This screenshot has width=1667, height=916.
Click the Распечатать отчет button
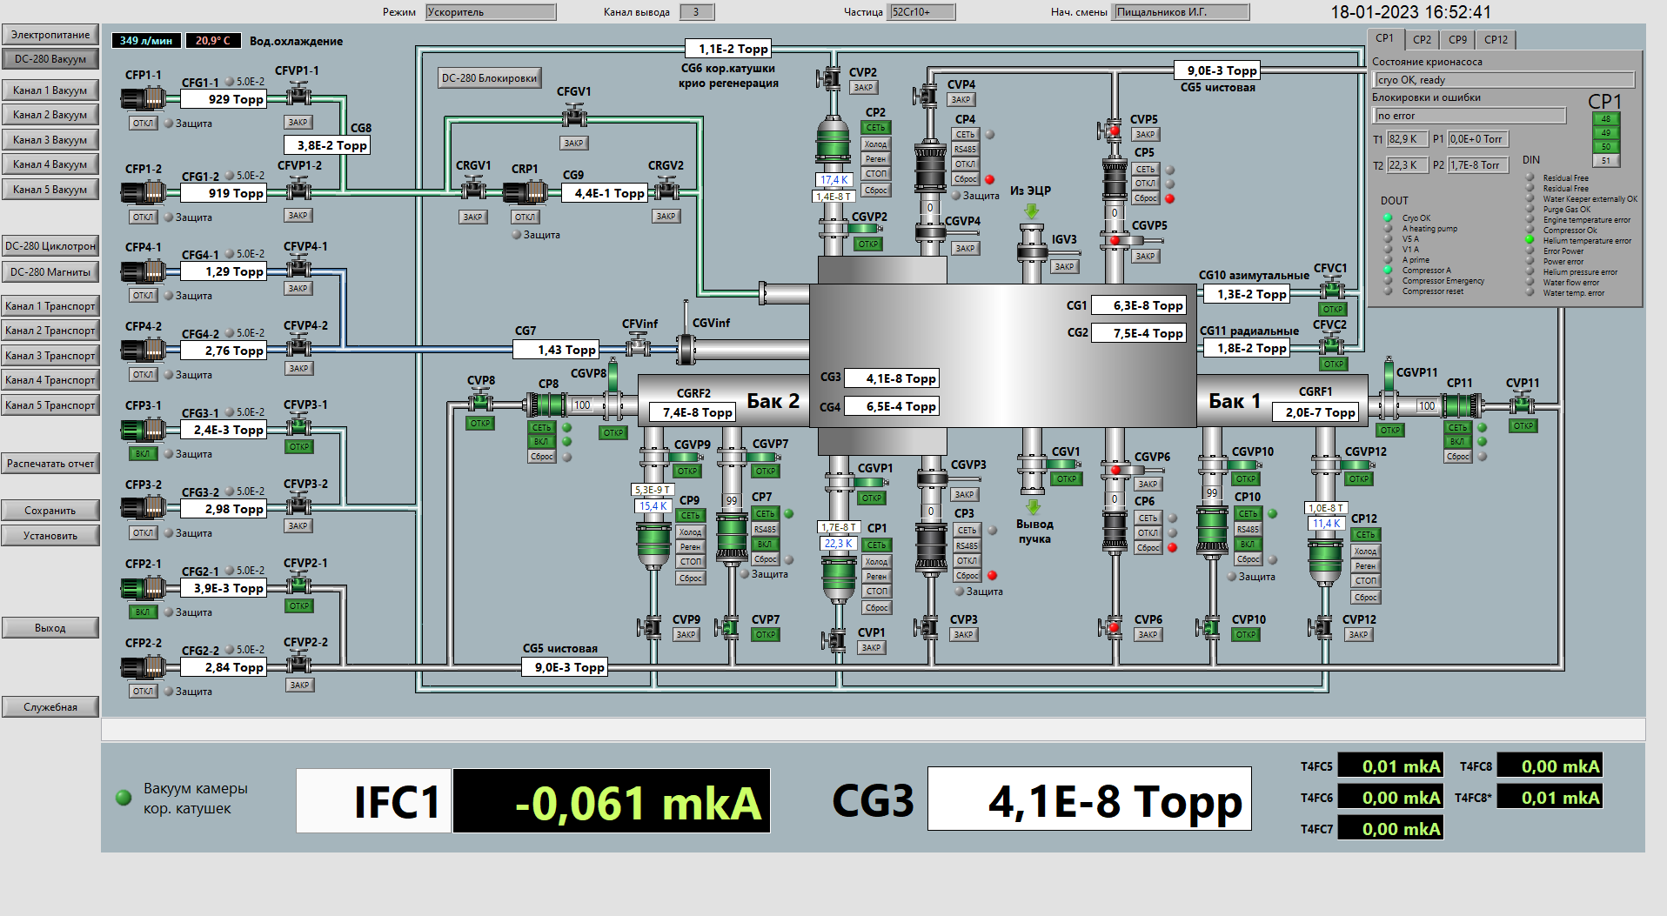click(50, 464)
